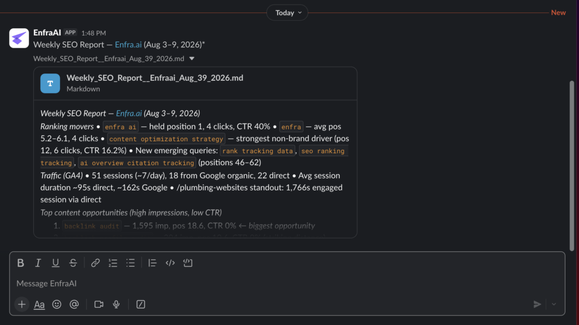Screen dimensions: 579x325
Task: Apply strikethrough formatting
Action: 73,263
